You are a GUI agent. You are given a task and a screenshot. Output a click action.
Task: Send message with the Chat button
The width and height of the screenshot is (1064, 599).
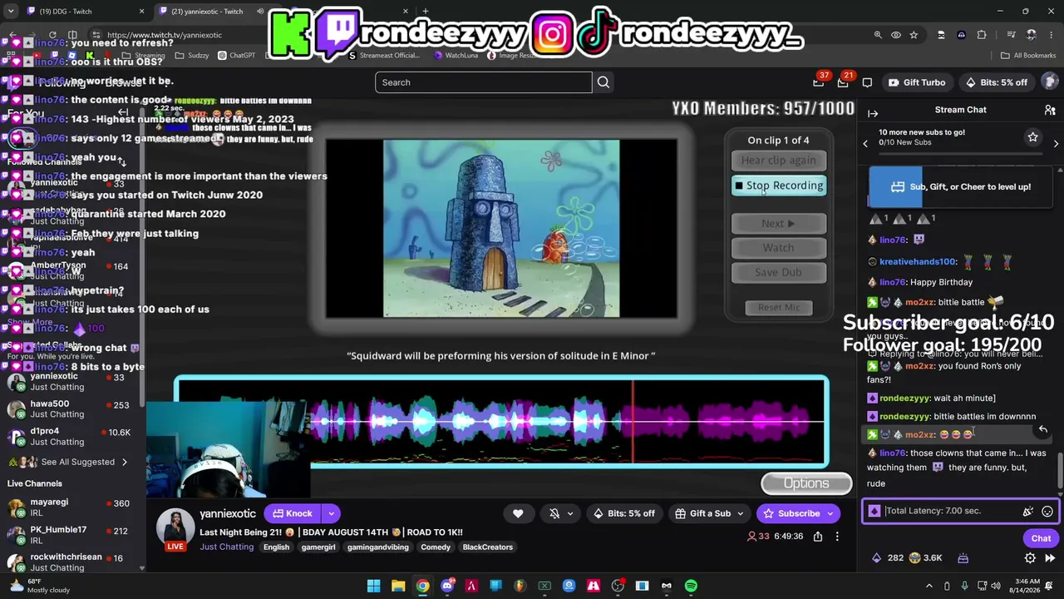pos(1041,538)
